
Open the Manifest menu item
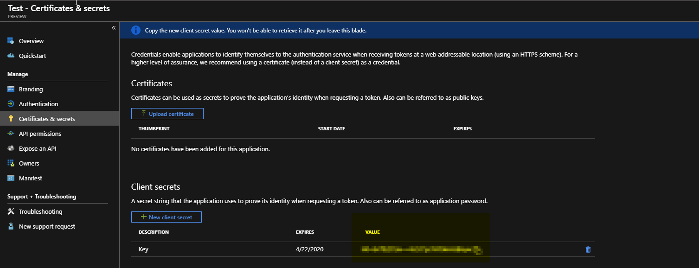tap(30, 179)
